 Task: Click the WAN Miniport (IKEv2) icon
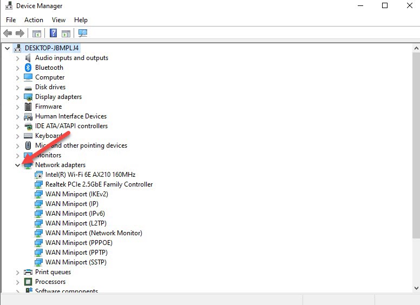point(38,194)
